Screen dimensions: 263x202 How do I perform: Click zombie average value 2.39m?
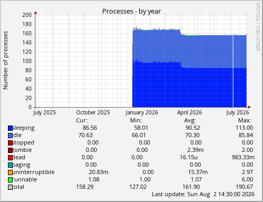tap(195, 150)
